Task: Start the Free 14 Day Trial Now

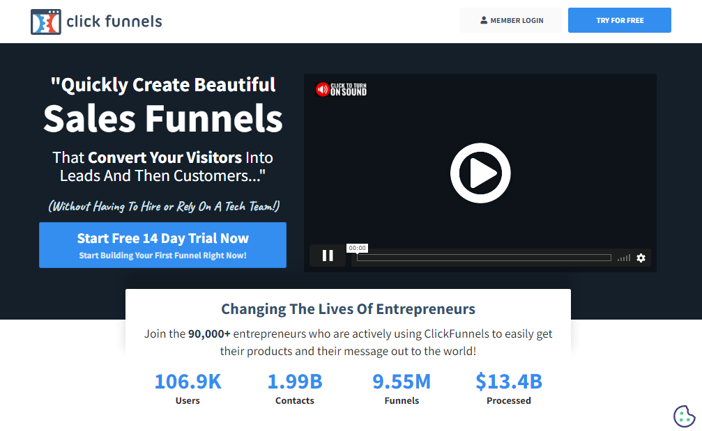Action: 162,244
